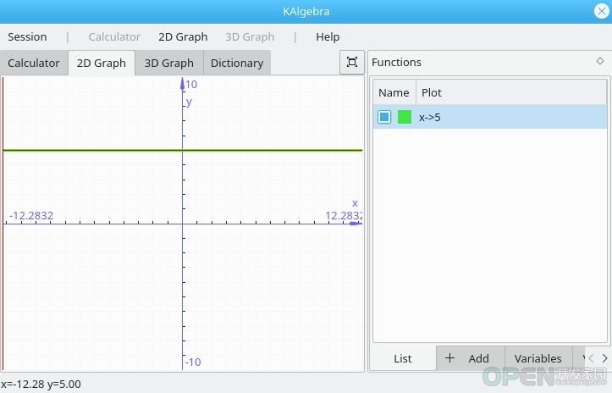Screen dimensions: 612x393
Task: Switch to the Calculator tab
Action: click(34, 63)
